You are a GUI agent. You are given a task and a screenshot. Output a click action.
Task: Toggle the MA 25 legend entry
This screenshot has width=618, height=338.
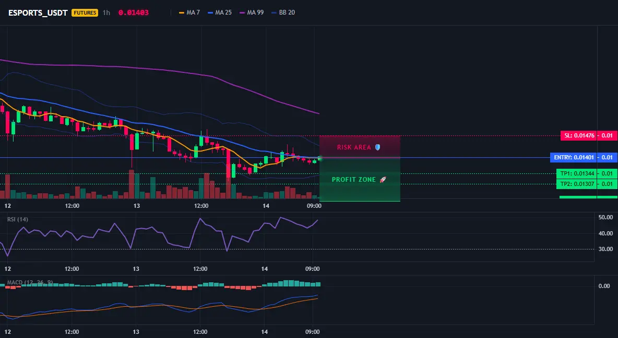click(220, 12)
